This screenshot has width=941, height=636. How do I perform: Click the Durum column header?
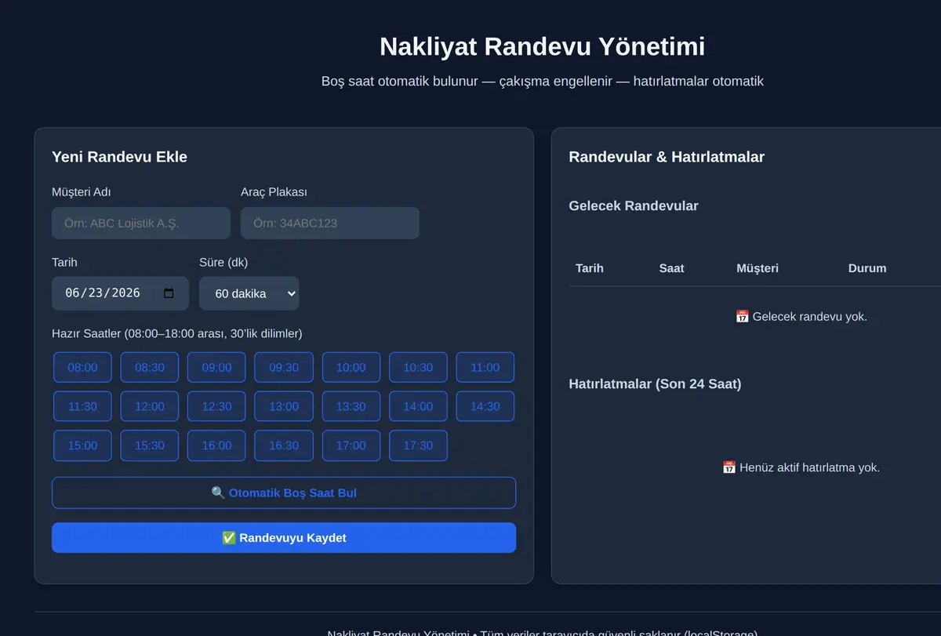(867, 268)
